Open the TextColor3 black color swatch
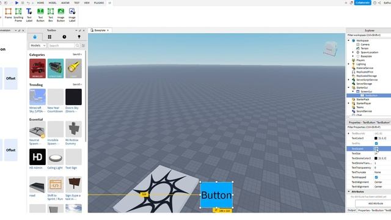The image size is (391, 220). 376,138
